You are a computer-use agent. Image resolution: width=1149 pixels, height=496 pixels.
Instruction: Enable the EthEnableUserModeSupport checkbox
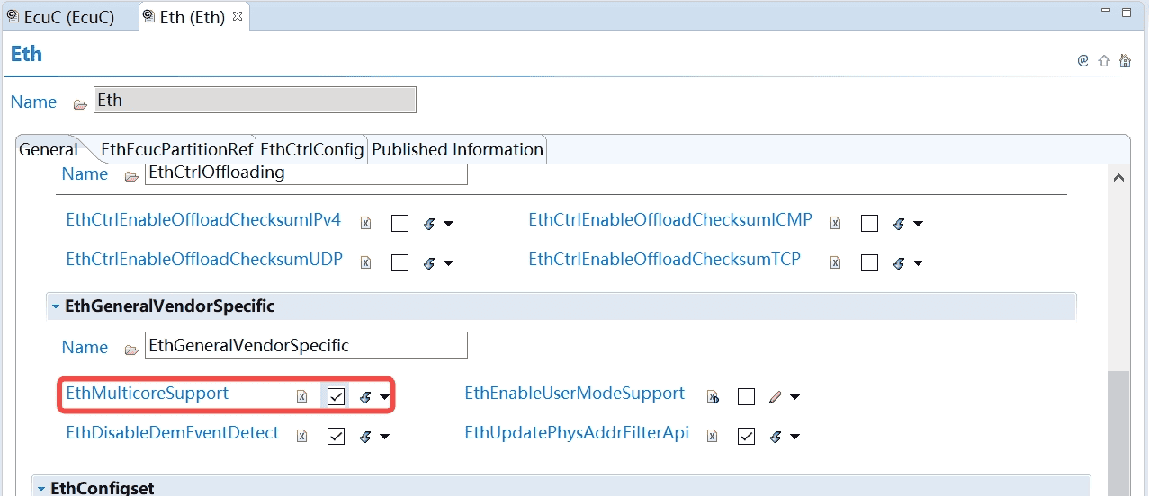746,397
